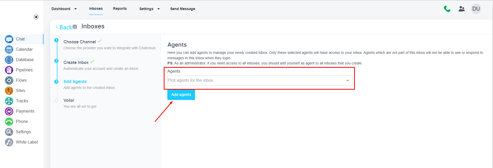Image resolution: width=493 pixels, height=168 pixels.
Task: Click the Add agents button
Action: (181, 95)
